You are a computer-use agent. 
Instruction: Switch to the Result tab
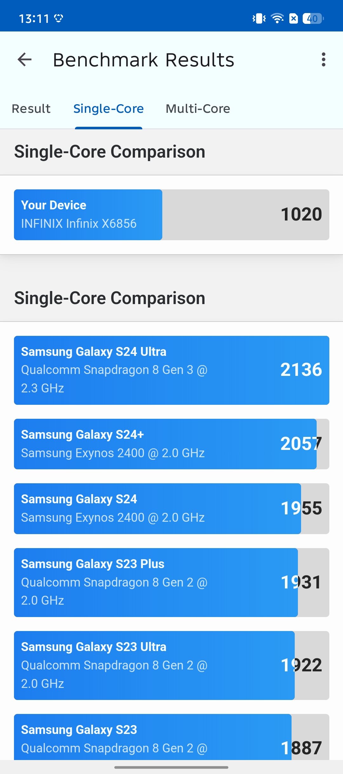tap(31, 109)
